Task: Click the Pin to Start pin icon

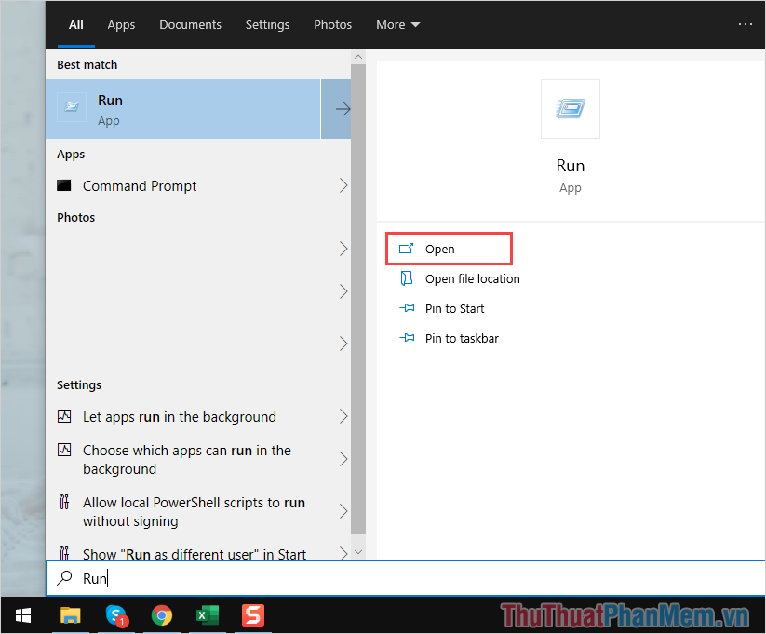Action: pyautogui.click(x=407, y=308)
